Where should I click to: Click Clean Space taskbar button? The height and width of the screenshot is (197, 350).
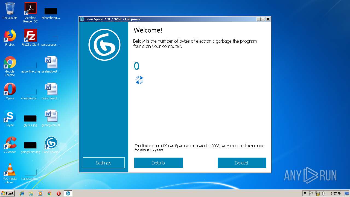pos(68,193)
